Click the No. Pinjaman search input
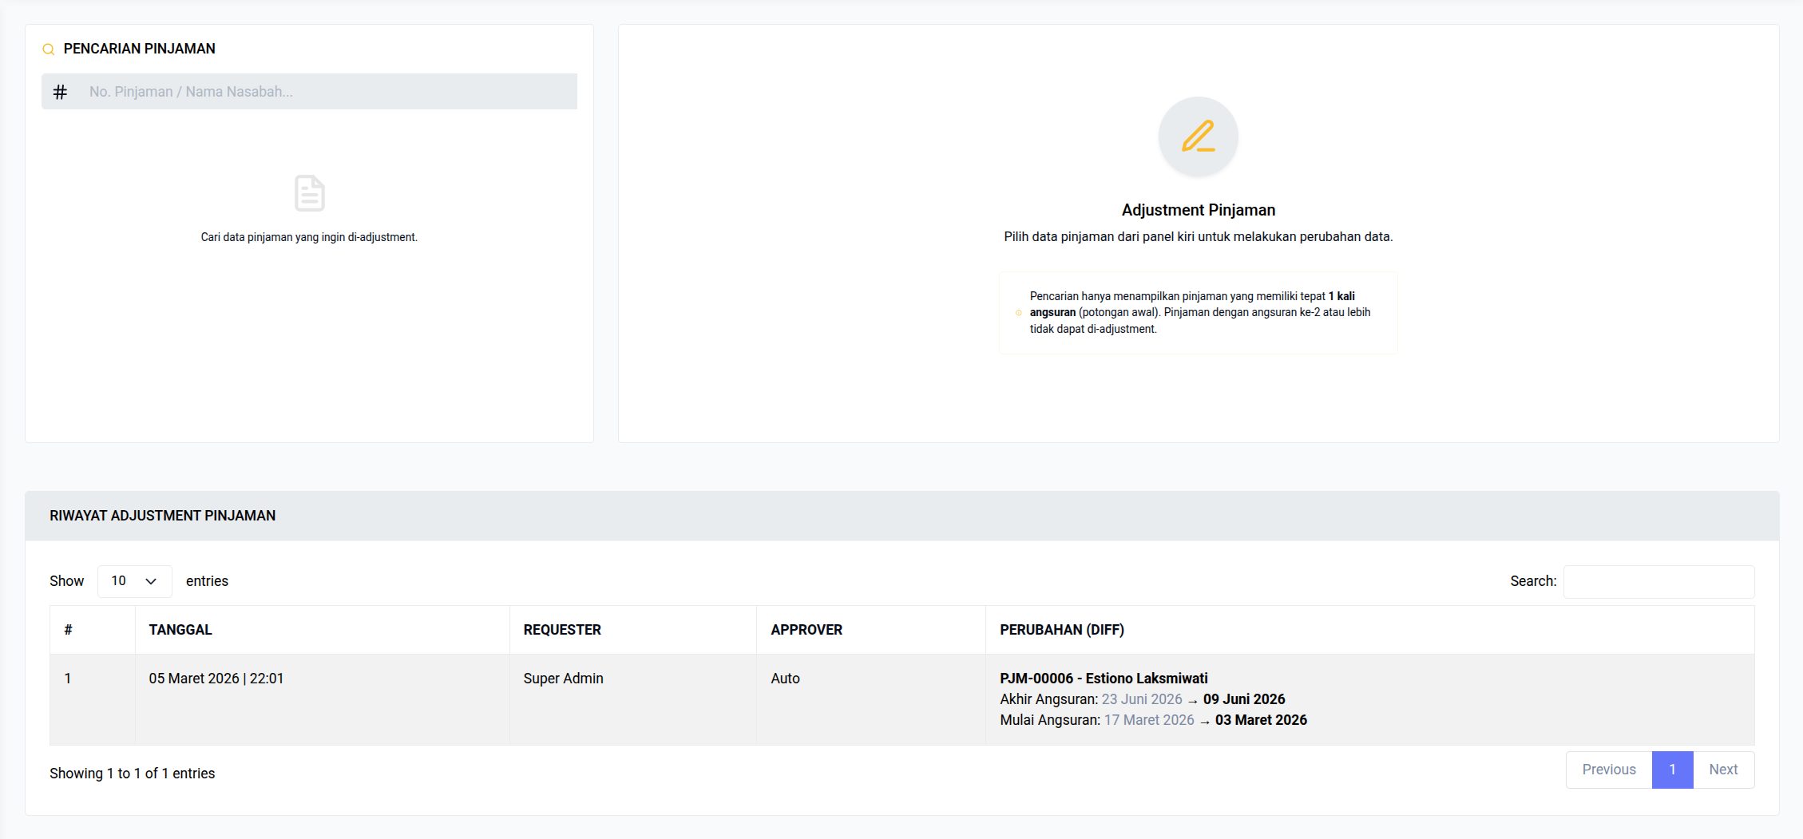 [319, 91]
